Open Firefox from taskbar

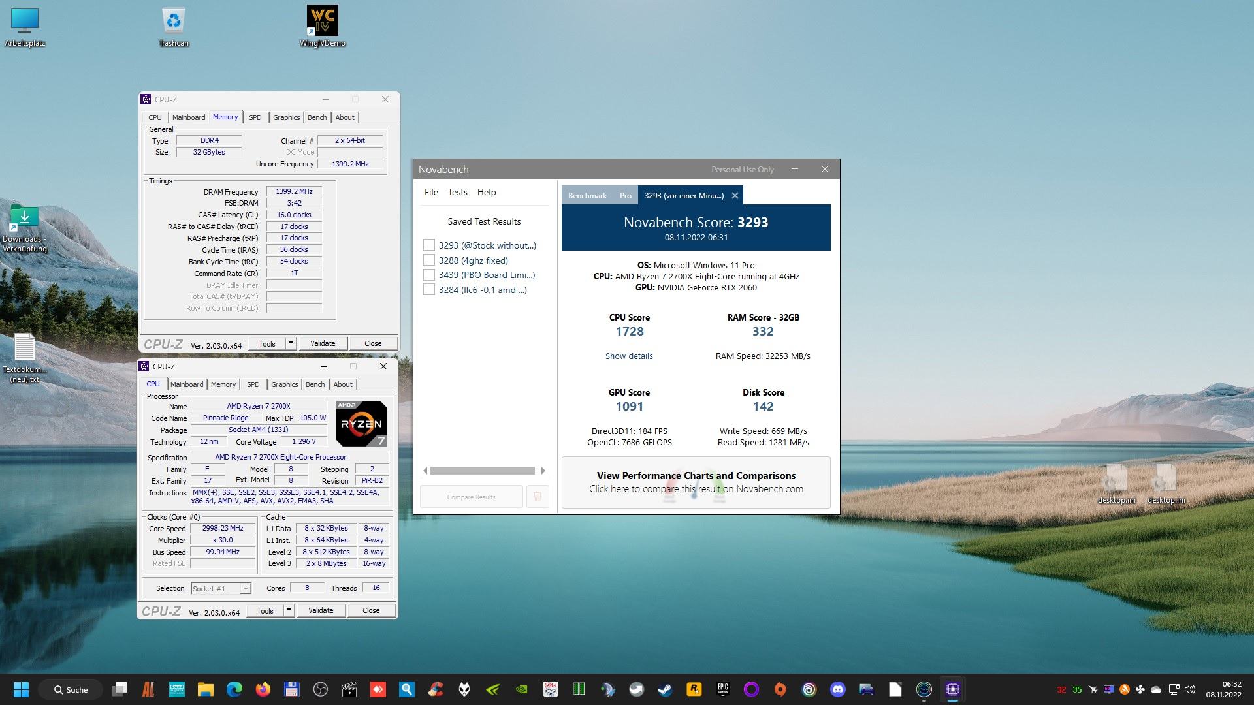click(x=263, y=689)
